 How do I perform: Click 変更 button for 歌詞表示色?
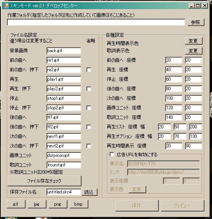pyautogui.click(x=193, y=51)
